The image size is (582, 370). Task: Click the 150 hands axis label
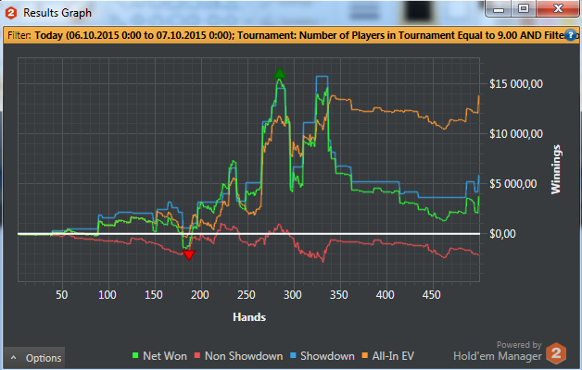tap(154, 295)
